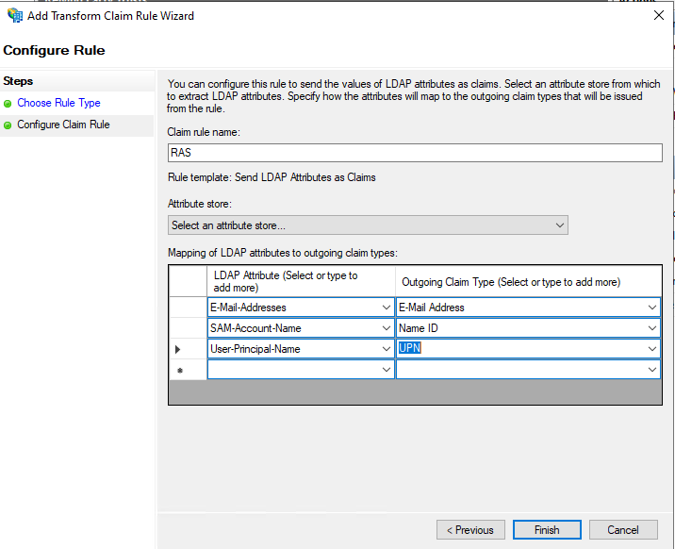Click the wizard app icon in title bar
The width and height of the screenshot is (675, 549).
pyautogui.click(x=15, y=15)
